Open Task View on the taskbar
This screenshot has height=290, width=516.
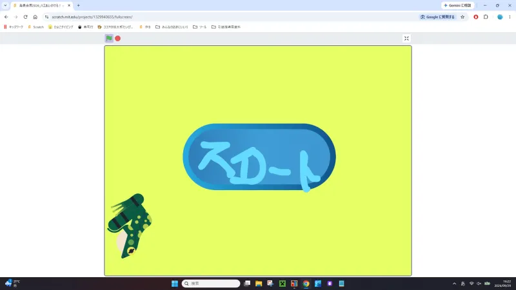click(x=247, y=284)
